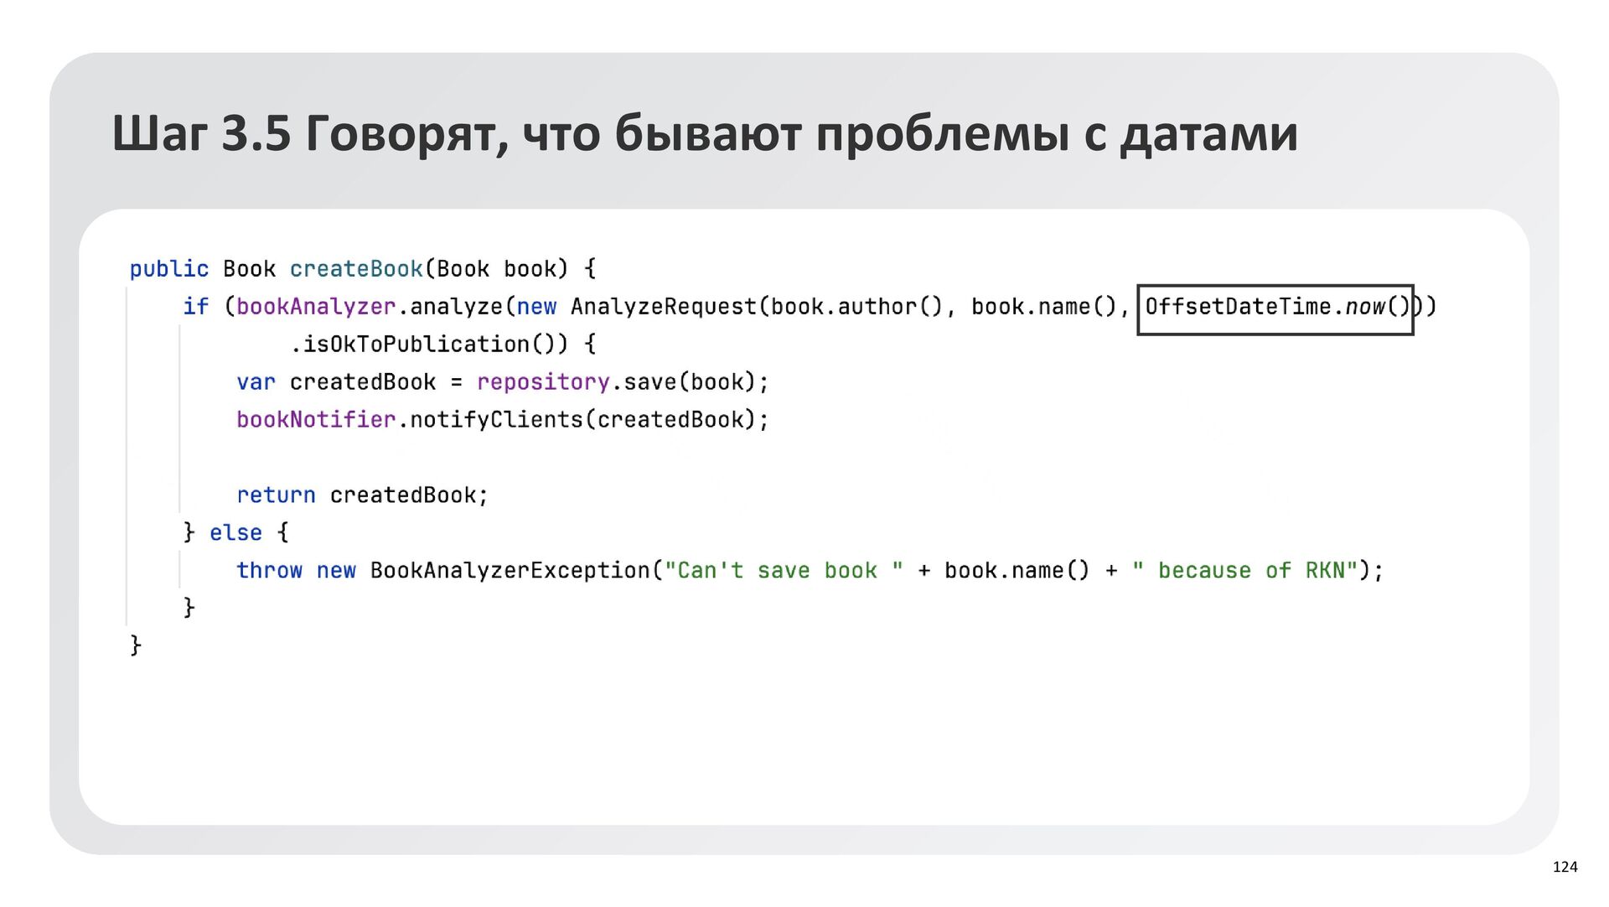This screenshot has width=1609, height=907.
Task: Click the isOkToPublication method call
Action: click(416, 345)
